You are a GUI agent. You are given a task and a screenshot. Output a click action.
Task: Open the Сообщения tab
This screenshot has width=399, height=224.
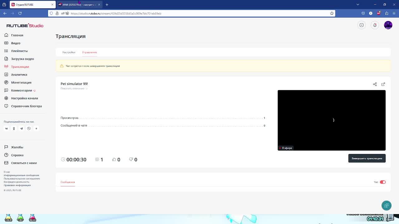pos(68,182)
